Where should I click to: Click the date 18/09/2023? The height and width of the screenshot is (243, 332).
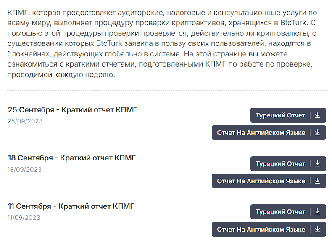point(25,170)
